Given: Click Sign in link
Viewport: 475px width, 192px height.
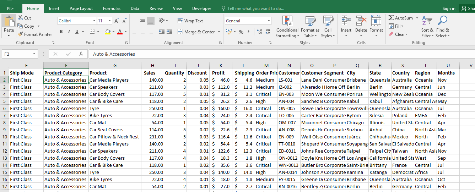Looking at the screenshot, I should 449,9.
